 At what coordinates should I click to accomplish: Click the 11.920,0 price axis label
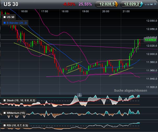coord(152,87)
